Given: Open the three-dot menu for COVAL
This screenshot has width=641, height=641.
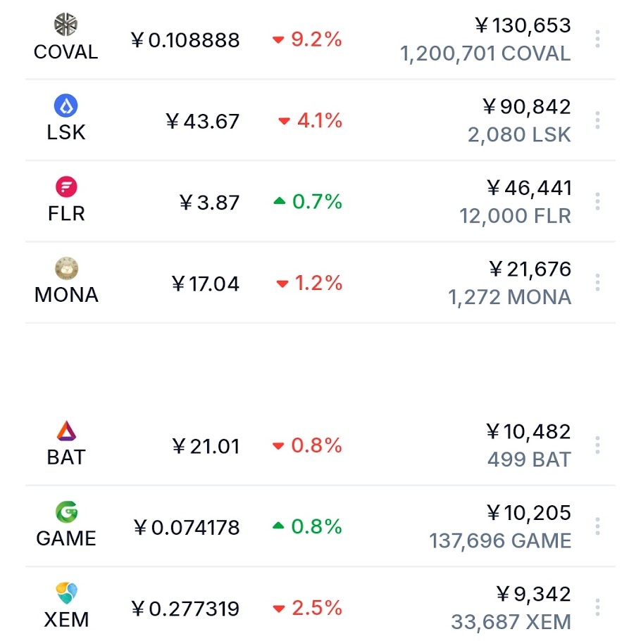Looking at the screenshot, I should click(x=597, y=39).
